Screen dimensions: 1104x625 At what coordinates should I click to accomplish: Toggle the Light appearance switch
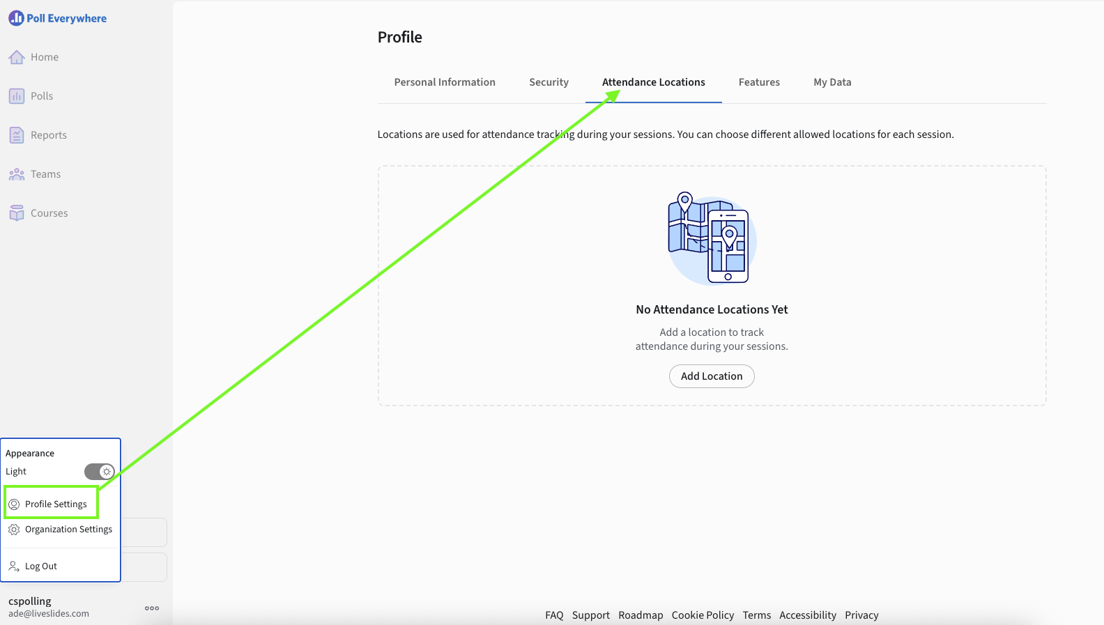click(100, 472)
